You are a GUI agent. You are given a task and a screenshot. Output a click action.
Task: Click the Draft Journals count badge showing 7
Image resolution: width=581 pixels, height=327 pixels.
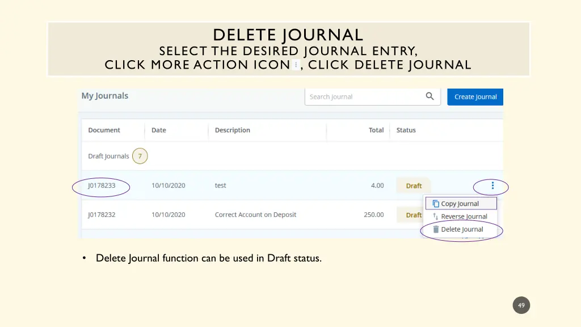click(x=140, y=156)
